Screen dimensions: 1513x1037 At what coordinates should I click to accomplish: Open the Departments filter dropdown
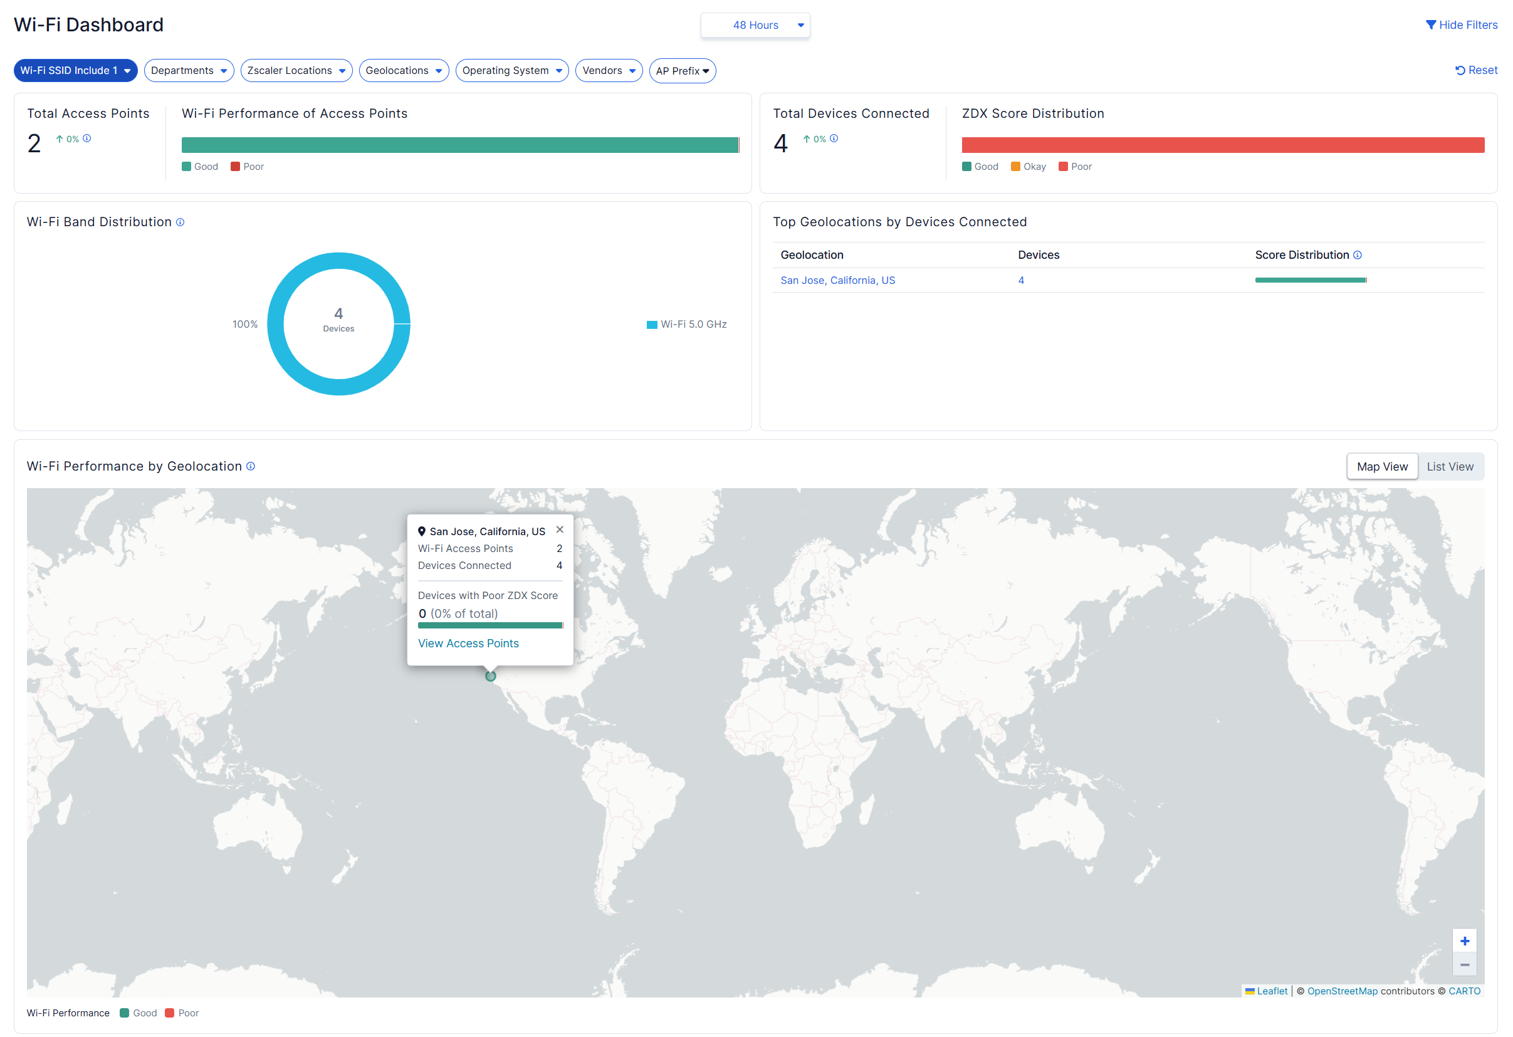(x=189, y=70)
